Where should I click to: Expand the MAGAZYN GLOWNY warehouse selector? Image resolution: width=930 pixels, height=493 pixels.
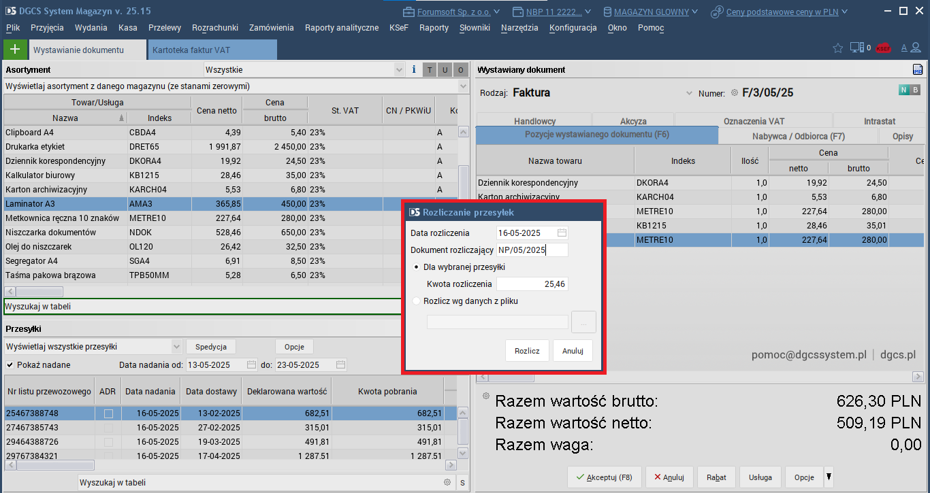pos(694,12)
